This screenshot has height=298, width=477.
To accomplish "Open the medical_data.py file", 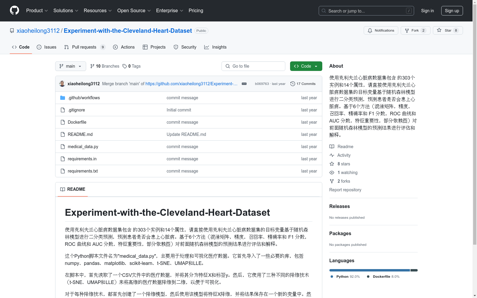I will click(83, 147).
